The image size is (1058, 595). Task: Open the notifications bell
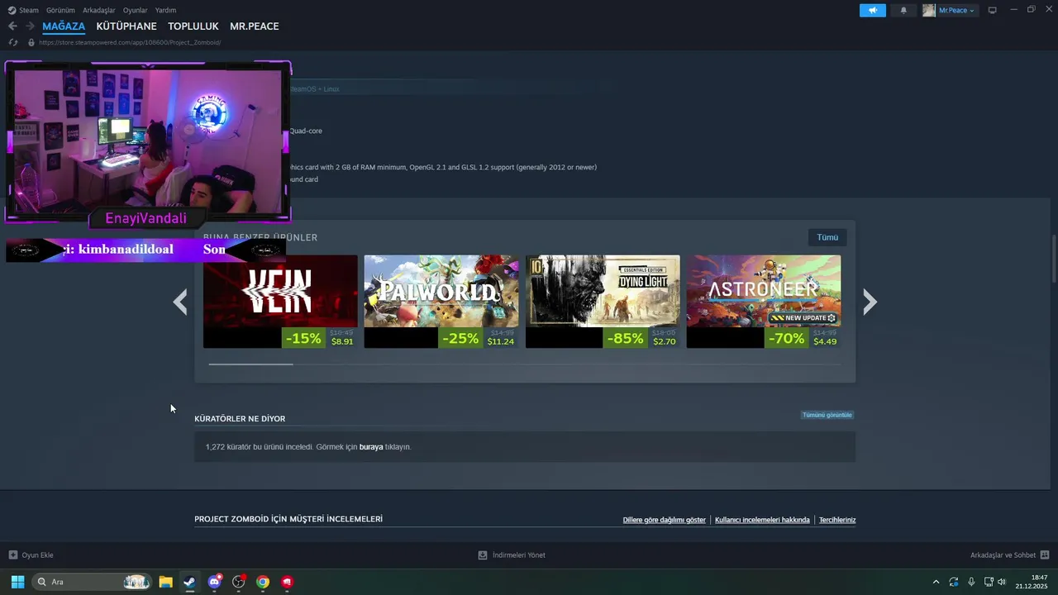[x=903, y=10]
